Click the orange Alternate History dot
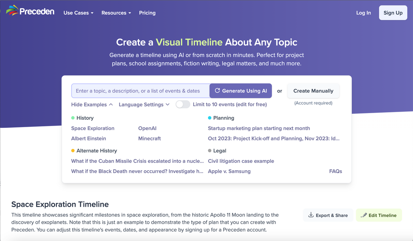 73,151
